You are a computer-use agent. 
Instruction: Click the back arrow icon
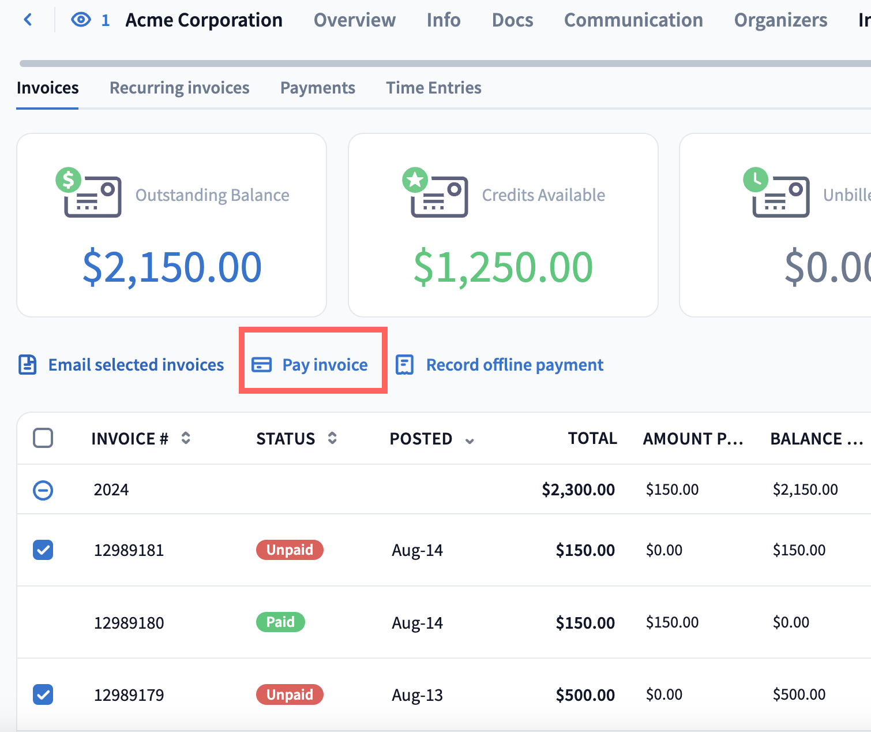coord(28,20)
